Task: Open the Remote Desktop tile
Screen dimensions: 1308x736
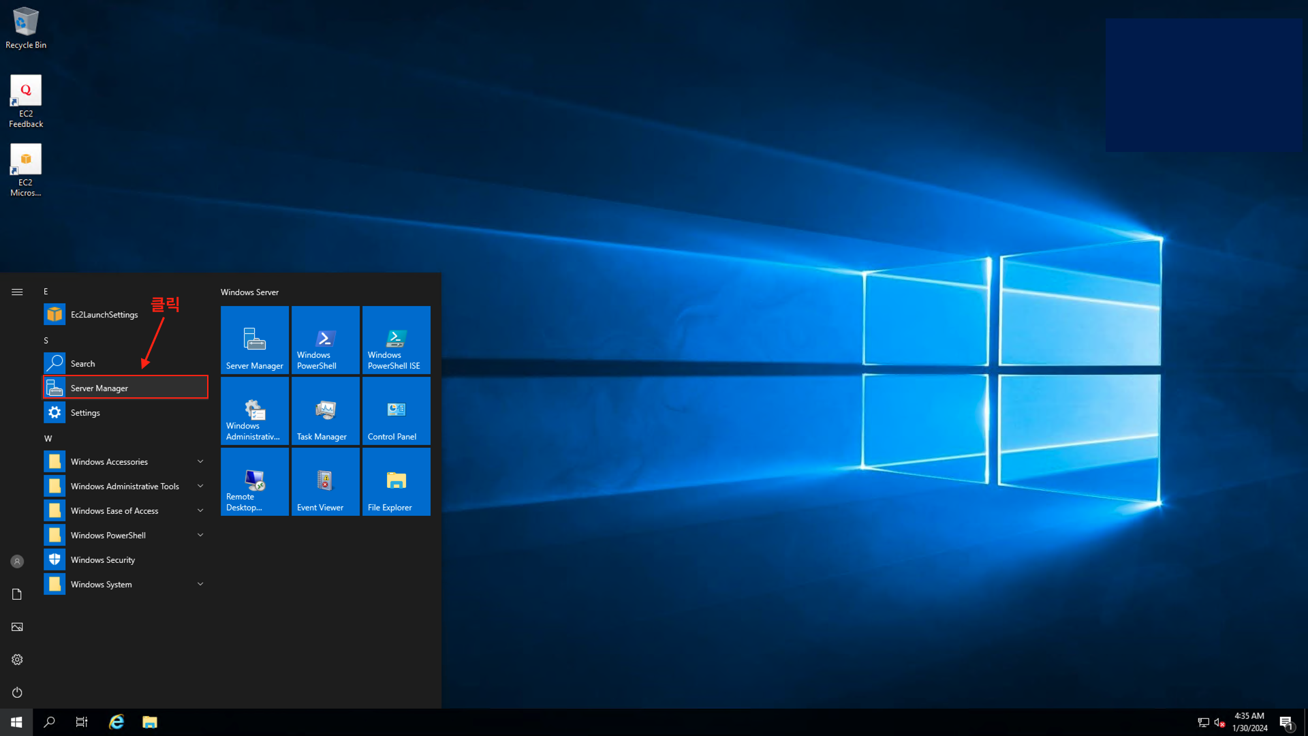Action: pyautogui.click(x=254, y=482)
